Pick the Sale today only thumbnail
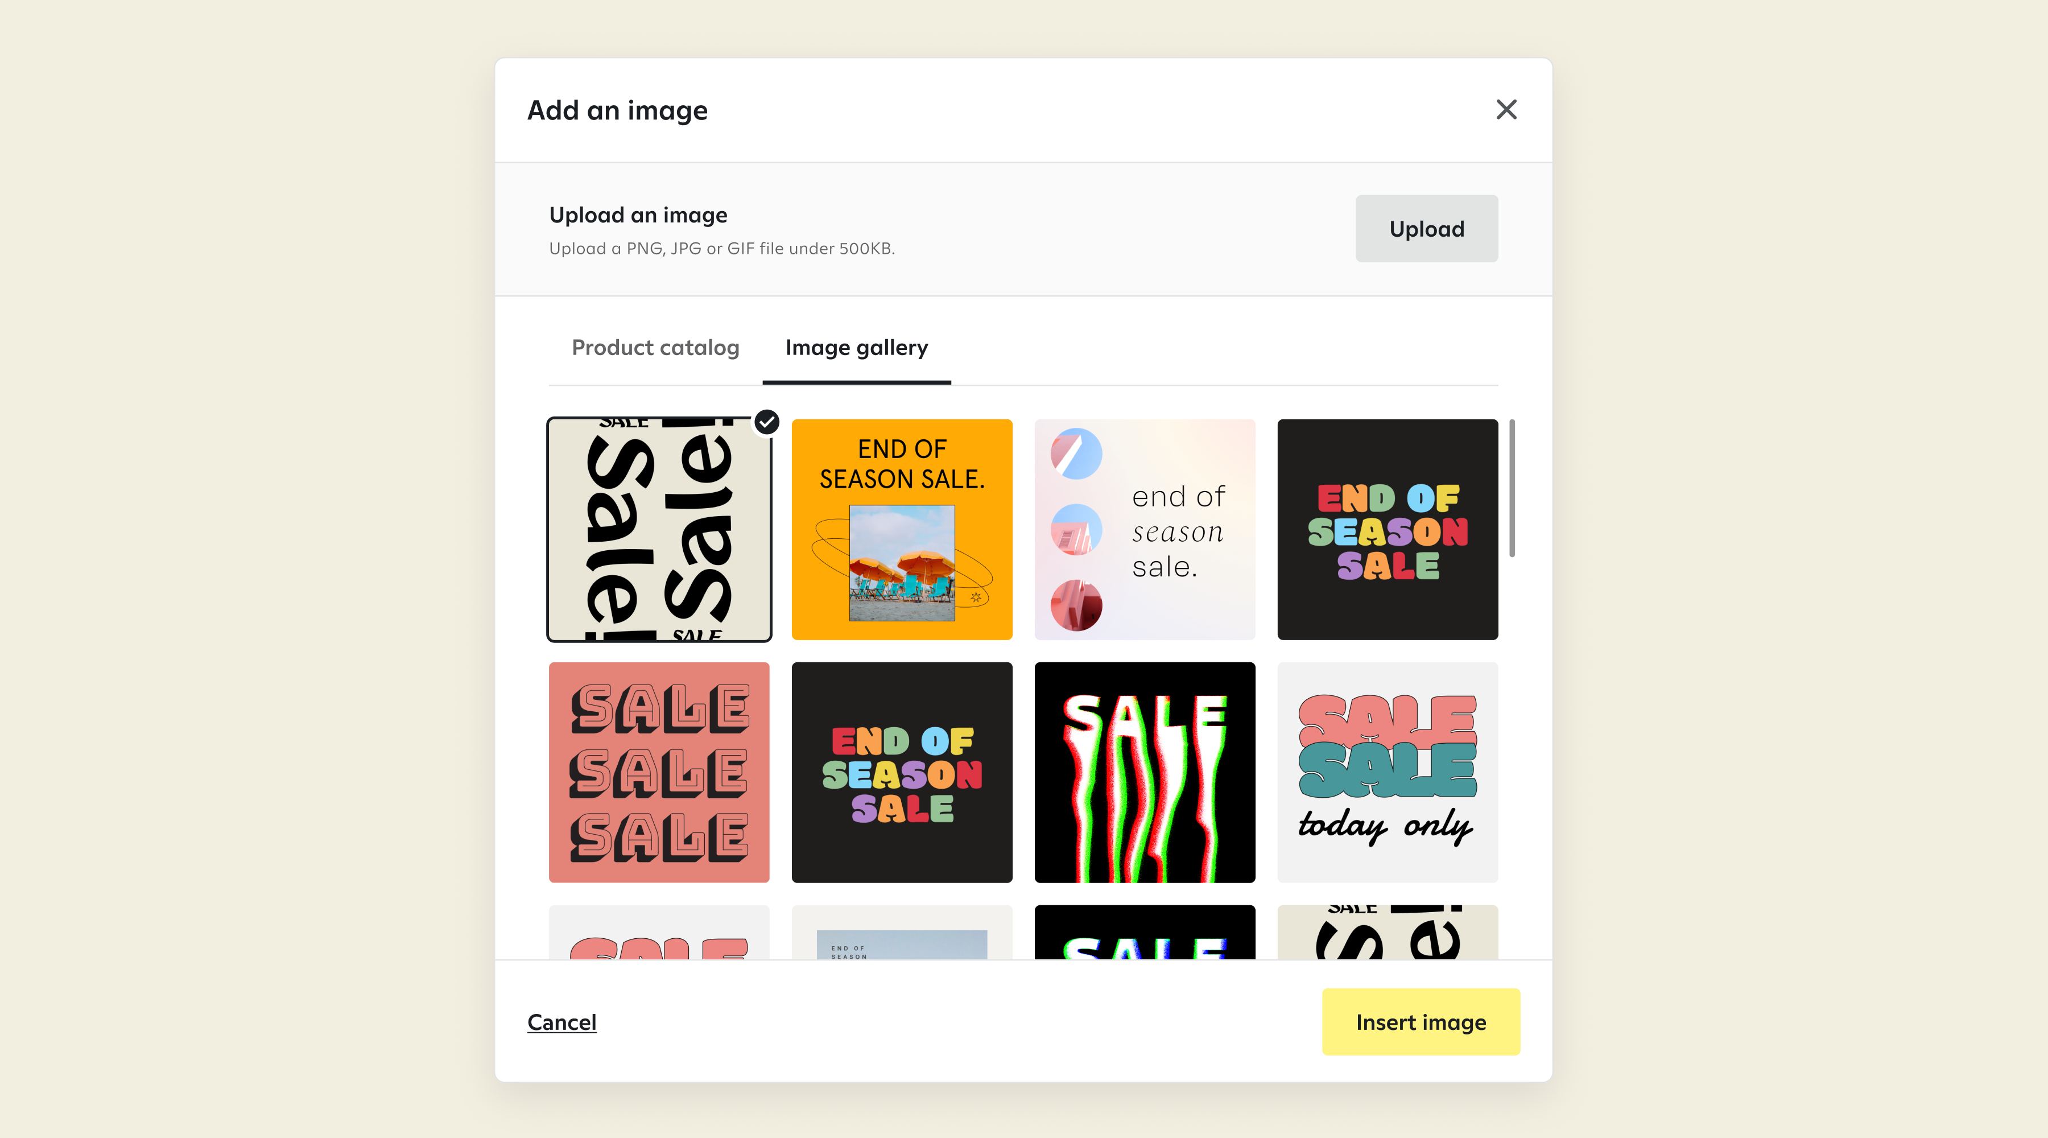Viewport: 2048px width, 1138px height. [1388, 772]
